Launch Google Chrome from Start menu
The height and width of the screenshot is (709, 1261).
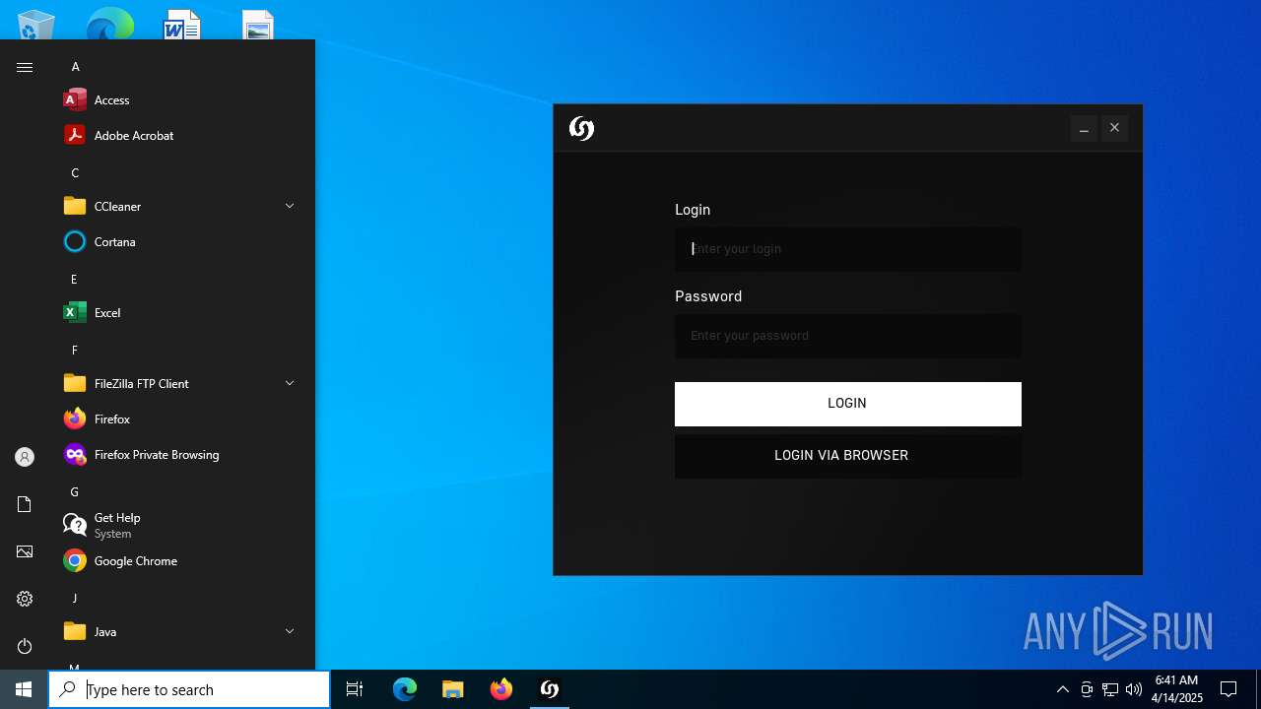(181, 560)
